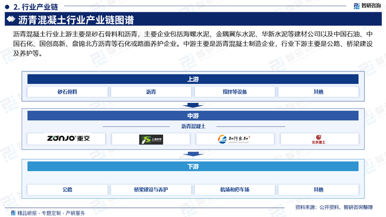The height and width of the screenshot is (217, 386).
Task: Click the 沥青混凝土 midstream label
Action: click(193, 126)
